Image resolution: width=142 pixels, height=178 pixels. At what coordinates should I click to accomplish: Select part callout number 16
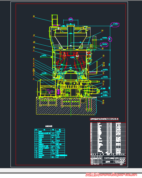click(x=103, y=48)
